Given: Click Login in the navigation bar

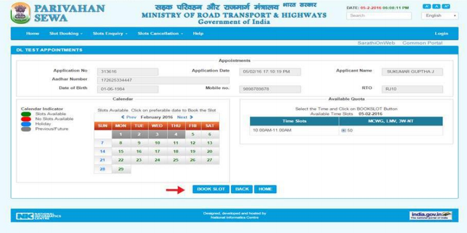Looking at the screenshot, I should (441, 34).
